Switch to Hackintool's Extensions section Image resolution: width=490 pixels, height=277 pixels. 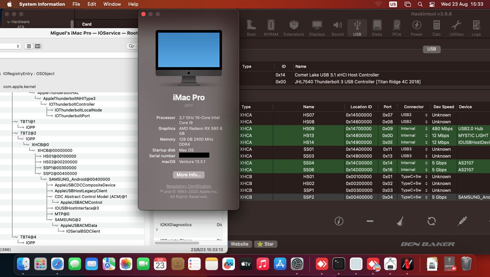(294, 28)
